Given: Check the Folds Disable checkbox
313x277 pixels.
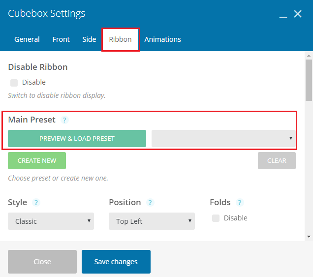Looking at the screenshot, I should pyautogui.click(x=216, y=218).
